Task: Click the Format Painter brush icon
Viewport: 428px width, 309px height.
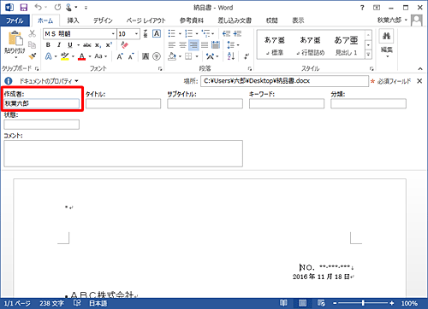Action: [33, 56]
